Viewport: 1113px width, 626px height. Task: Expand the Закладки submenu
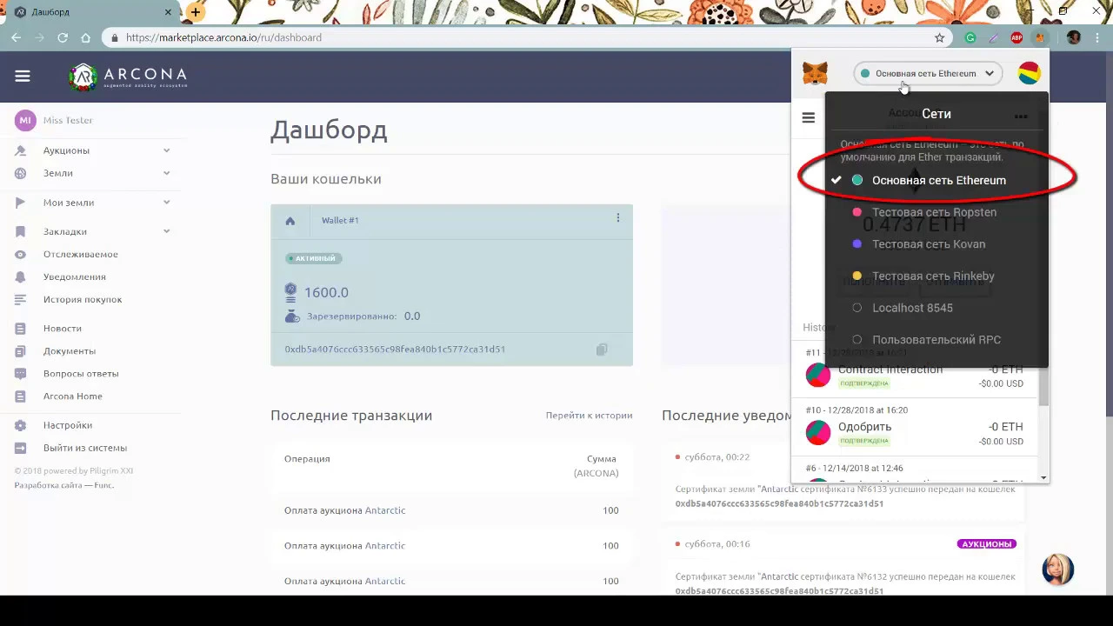[x=166, y=231]
